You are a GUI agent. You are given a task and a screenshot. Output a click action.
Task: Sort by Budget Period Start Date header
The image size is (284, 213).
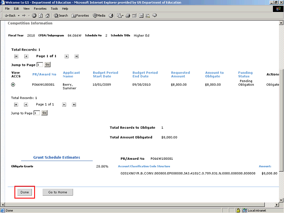(106, 75)
